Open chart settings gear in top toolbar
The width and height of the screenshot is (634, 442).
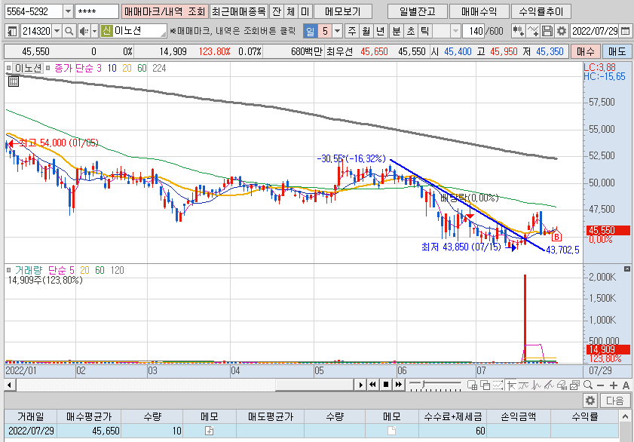561,31
